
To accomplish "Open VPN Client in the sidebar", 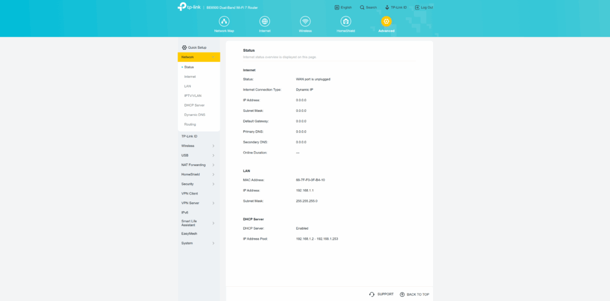I will tap(189, 193).
